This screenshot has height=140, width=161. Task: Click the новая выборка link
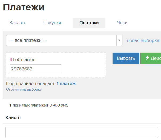pos(143,40)
